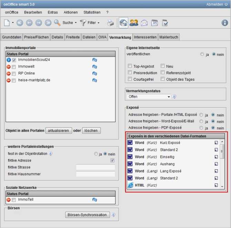
Task: Open the Bearbeiten menu
Action: 33,12
